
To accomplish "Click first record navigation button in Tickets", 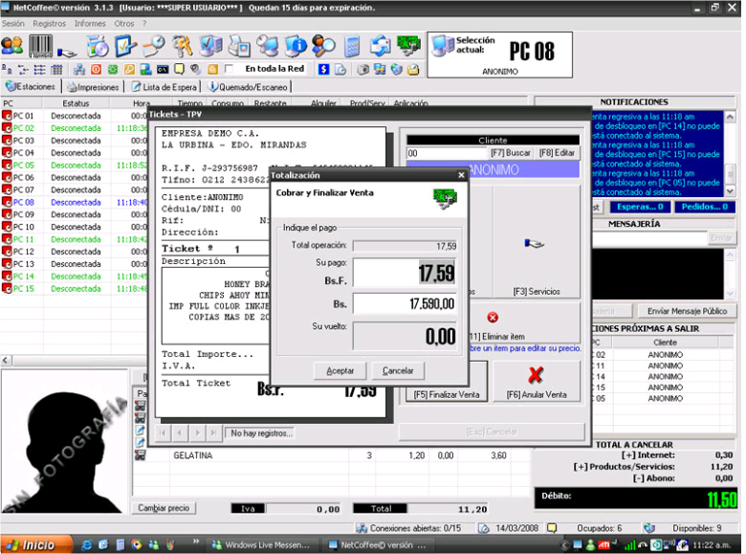I will point(163,432).
